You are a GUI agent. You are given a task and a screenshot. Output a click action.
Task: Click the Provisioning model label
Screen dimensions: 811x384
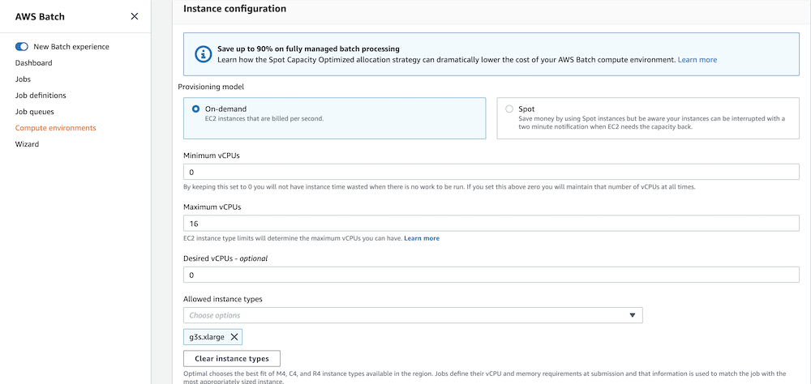(x=211, y=87)
